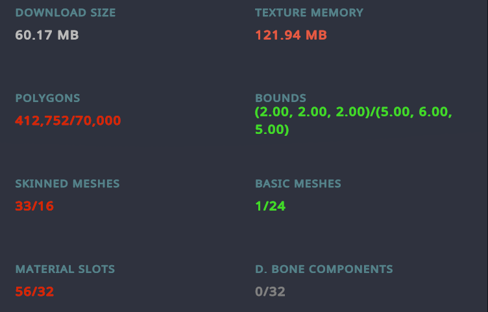Click the Basic Meshes heading

click(298, 183)
